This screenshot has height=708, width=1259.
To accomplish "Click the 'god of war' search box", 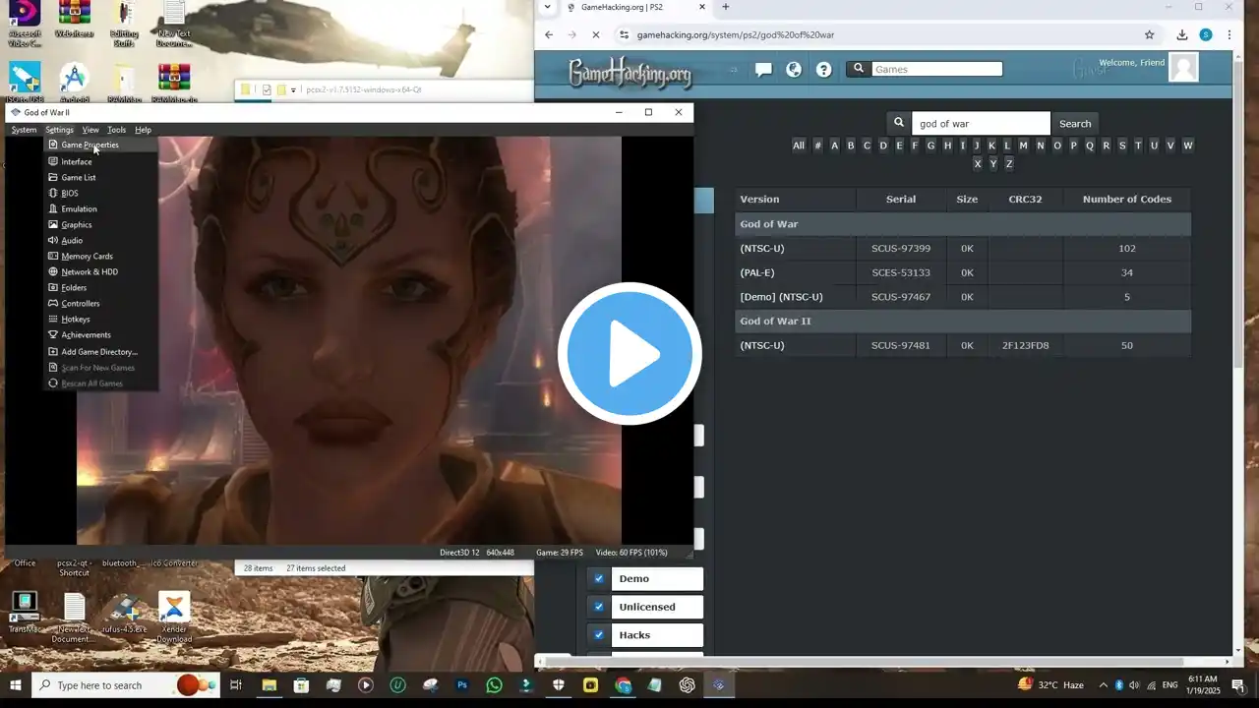I will click(x=981, y=124).
